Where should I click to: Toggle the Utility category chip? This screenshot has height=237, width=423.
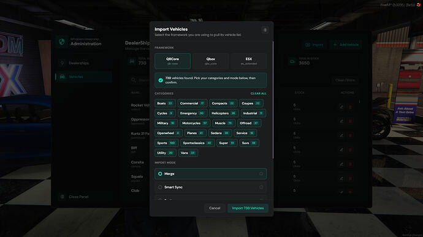point(165,153)
